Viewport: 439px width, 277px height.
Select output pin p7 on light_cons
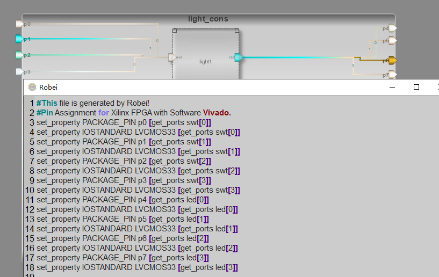[393, 75]
